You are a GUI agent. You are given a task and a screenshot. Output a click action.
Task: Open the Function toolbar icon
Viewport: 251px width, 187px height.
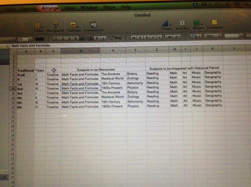[x=74, y=25]
